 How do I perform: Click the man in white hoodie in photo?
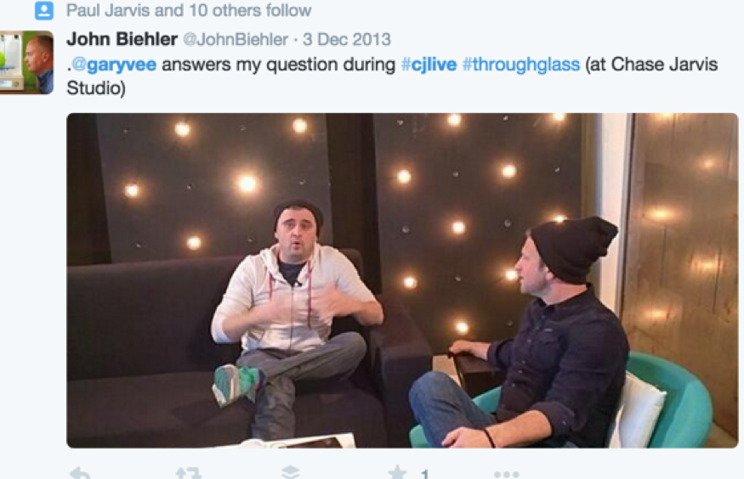click(x=293, y=313)
